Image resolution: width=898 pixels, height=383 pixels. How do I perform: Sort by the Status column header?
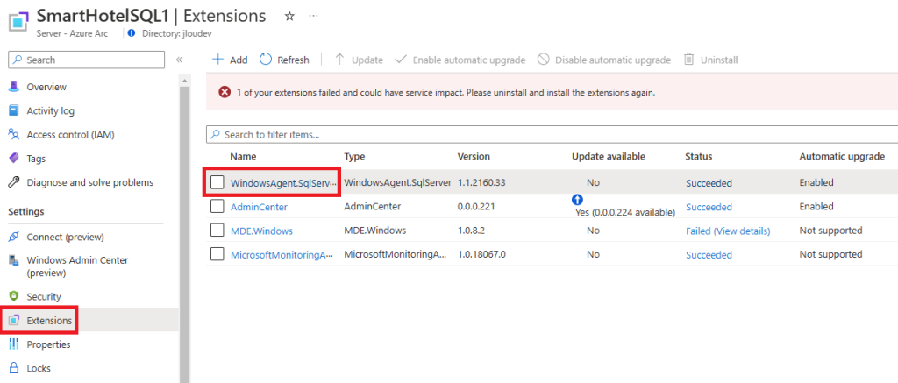point(699,156)
